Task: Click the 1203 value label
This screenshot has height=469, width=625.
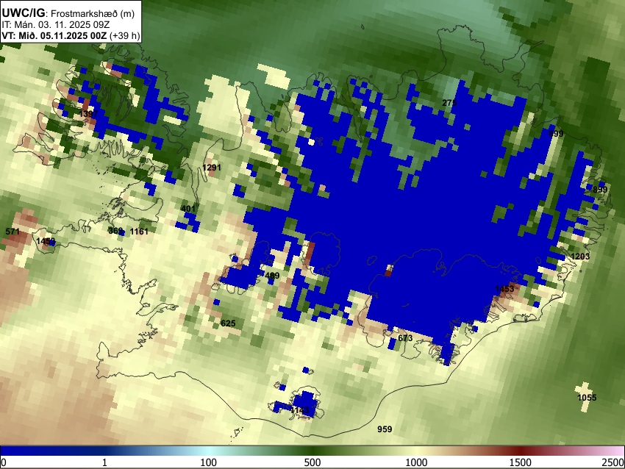Action: 580,257
